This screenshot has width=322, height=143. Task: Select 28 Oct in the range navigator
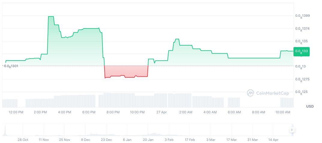[23, 140]
